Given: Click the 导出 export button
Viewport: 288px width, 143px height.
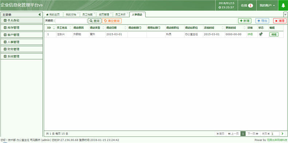Looking at the screenshot, I should [x=262, y=21].
